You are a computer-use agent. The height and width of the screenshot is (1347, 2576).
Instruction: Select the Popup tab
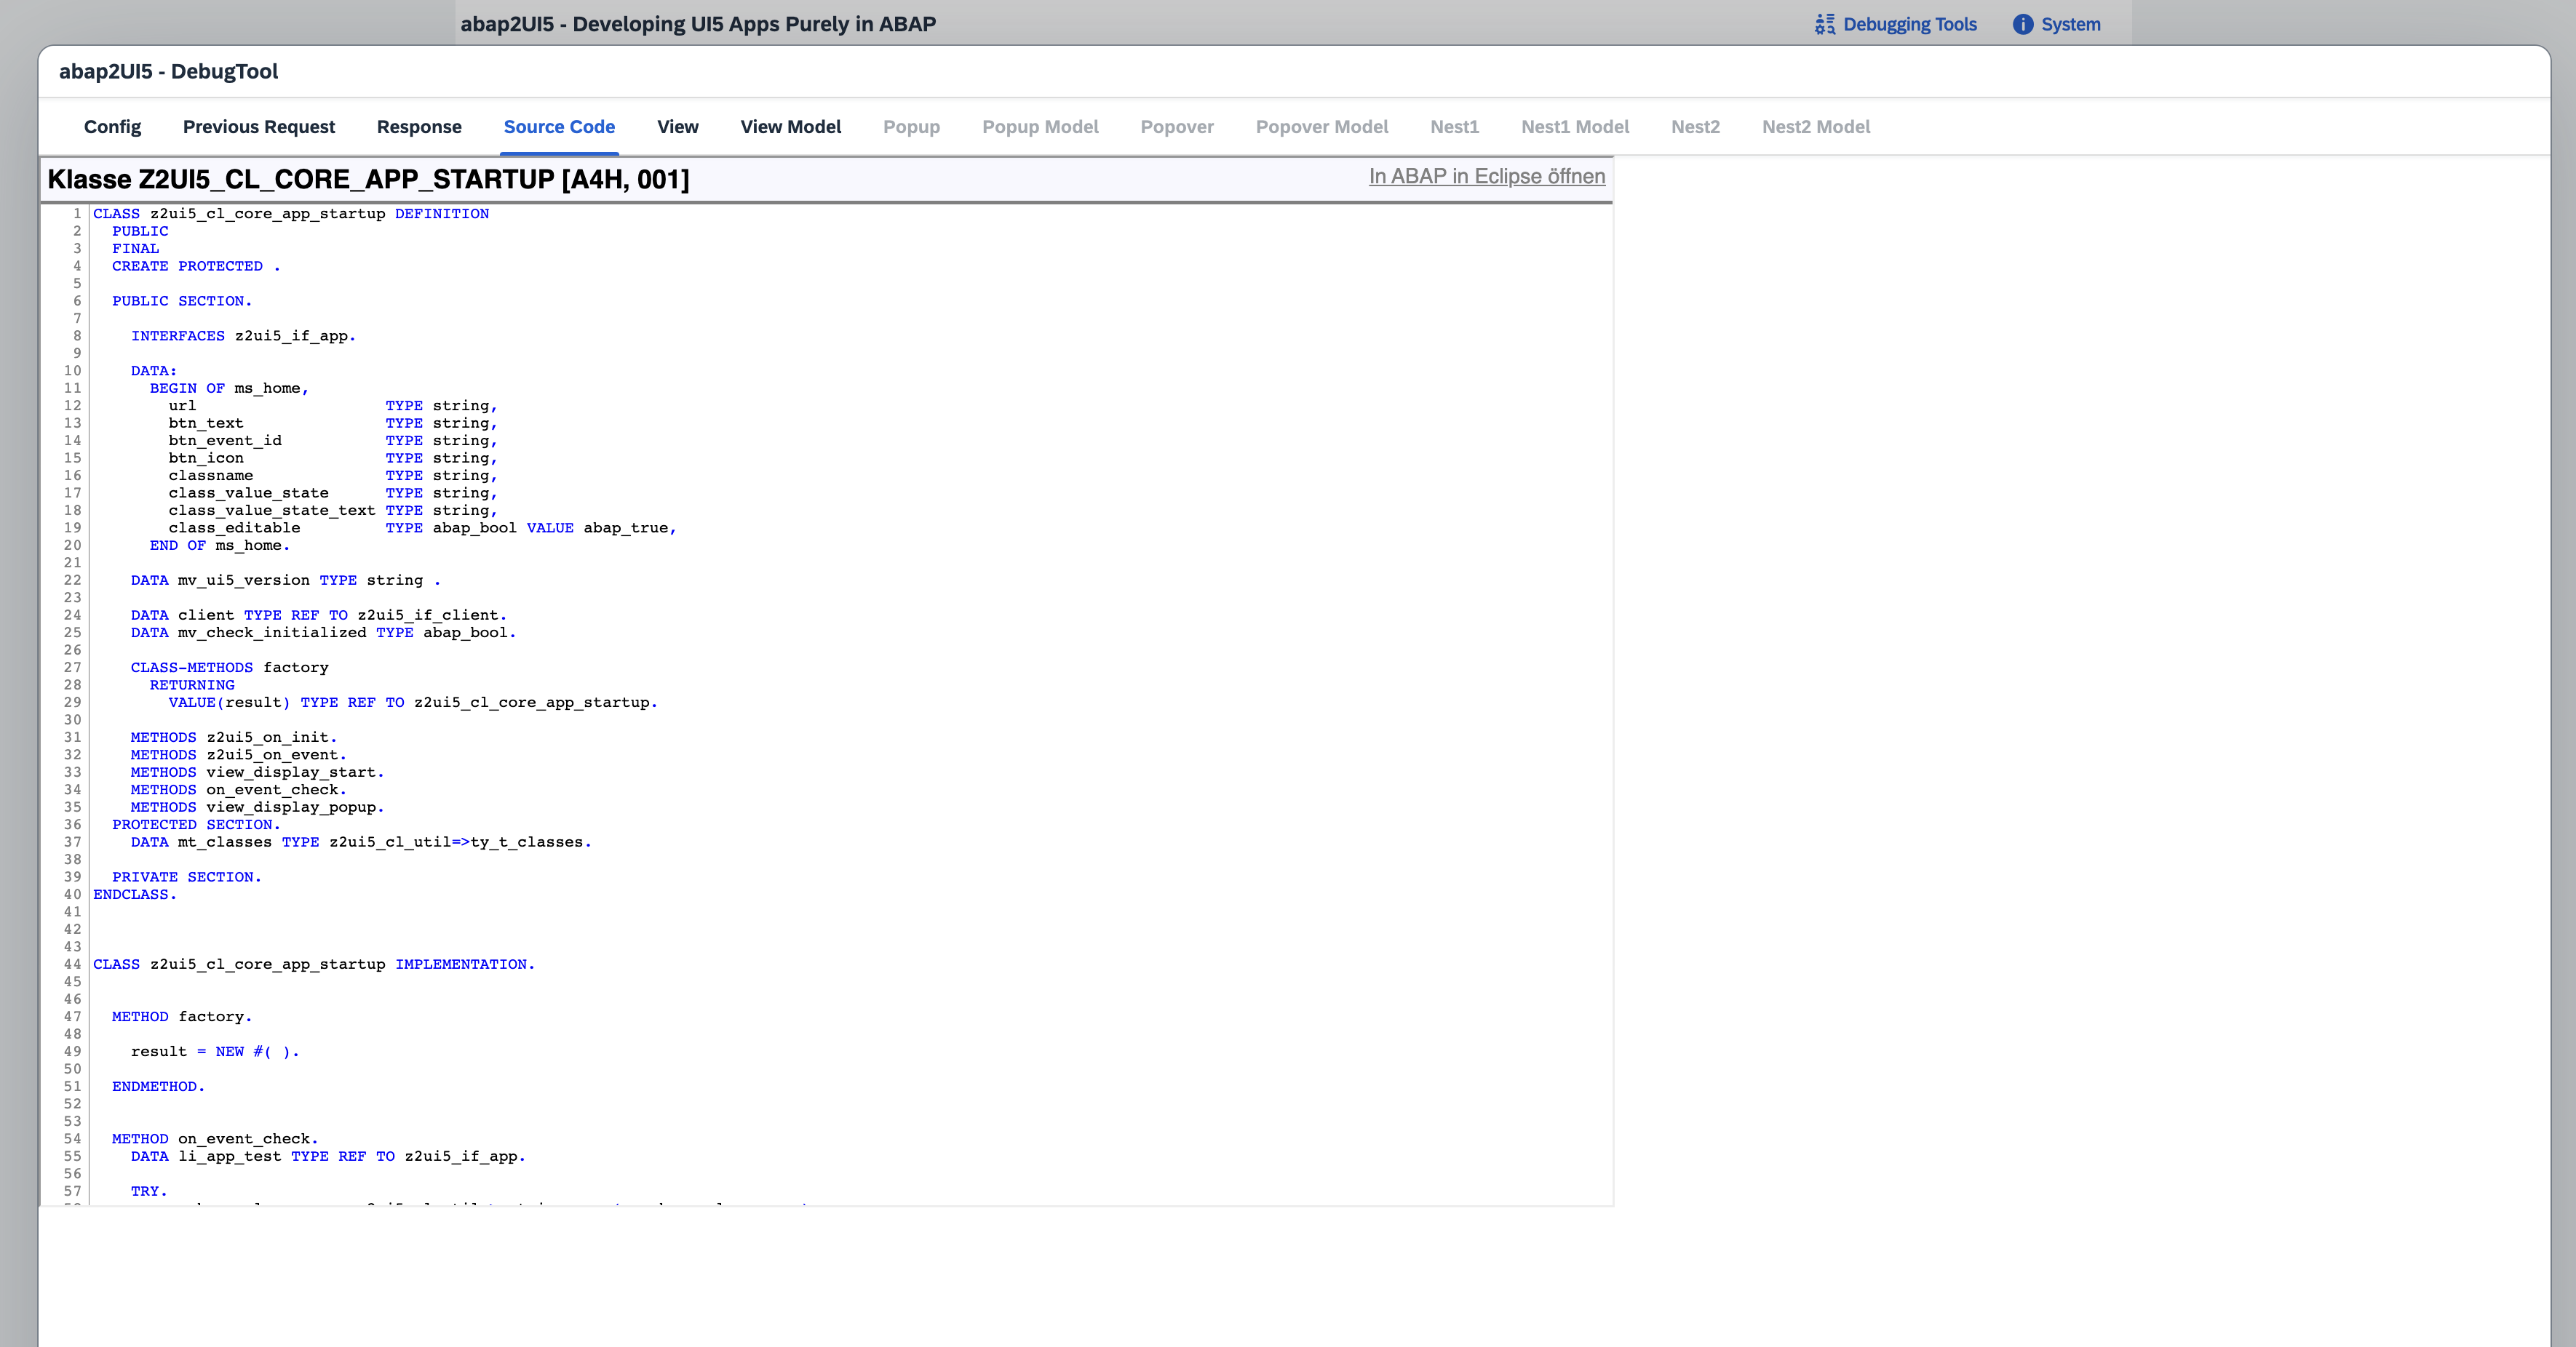[911, 127]
